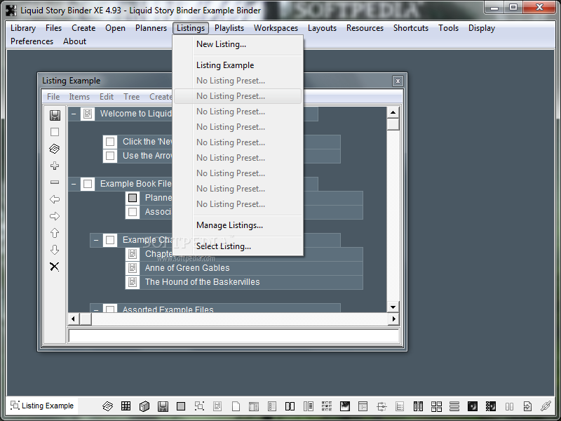Click the horizontal scrollbar right arrow
Image resolution: width=561 pixels, height=421 pixels.
(393, 319)
